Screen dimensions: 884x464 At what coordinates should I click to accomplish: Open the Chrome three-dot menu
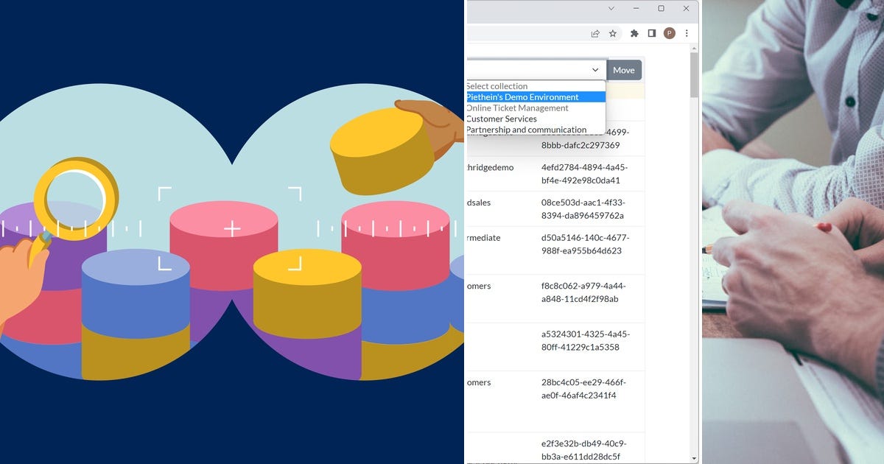pos(687,33)
